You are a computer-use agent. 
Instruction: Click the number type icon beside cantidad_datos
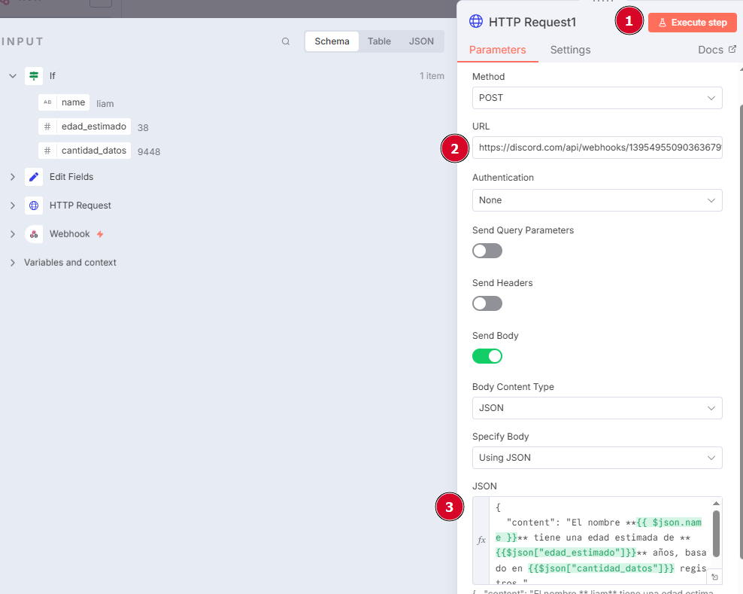click(47, 151)
